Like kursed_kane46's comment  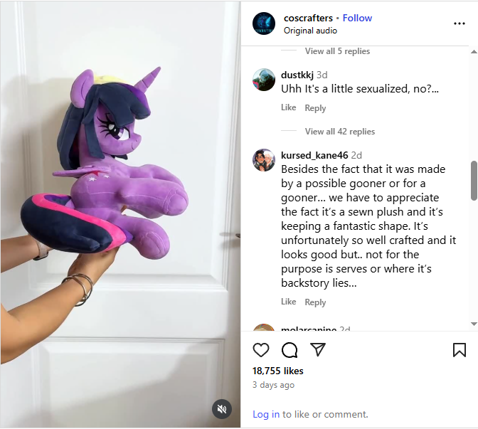(288, 302)
